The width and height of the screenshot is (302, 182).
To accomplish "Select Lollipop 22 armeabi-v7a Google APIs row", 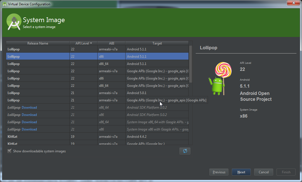I will (x=97, y=71).
